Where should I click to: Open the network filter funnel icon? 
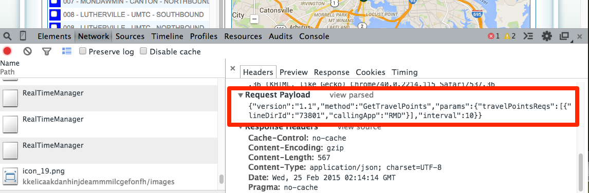(47, 51)
